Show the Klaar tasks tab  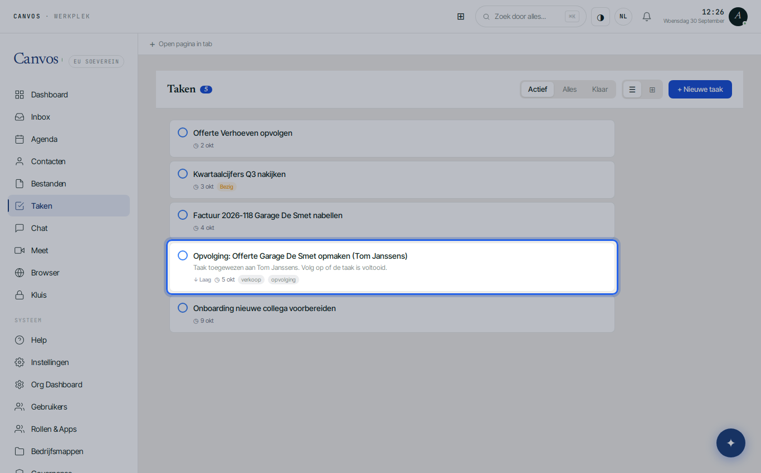(x=600, y=90)
